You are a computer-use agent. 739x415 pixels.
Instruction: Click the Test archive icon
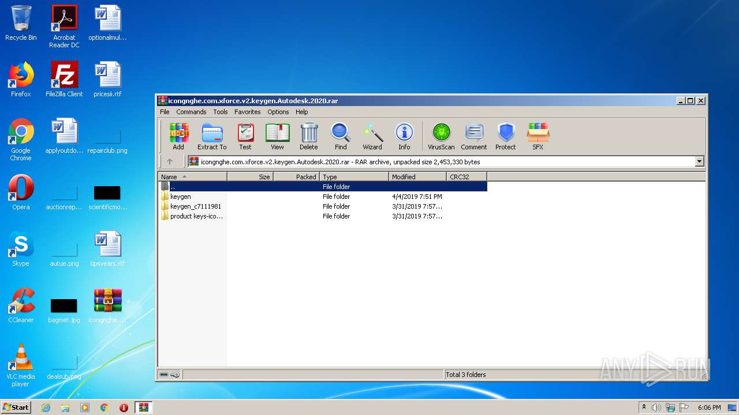[245, 137]
